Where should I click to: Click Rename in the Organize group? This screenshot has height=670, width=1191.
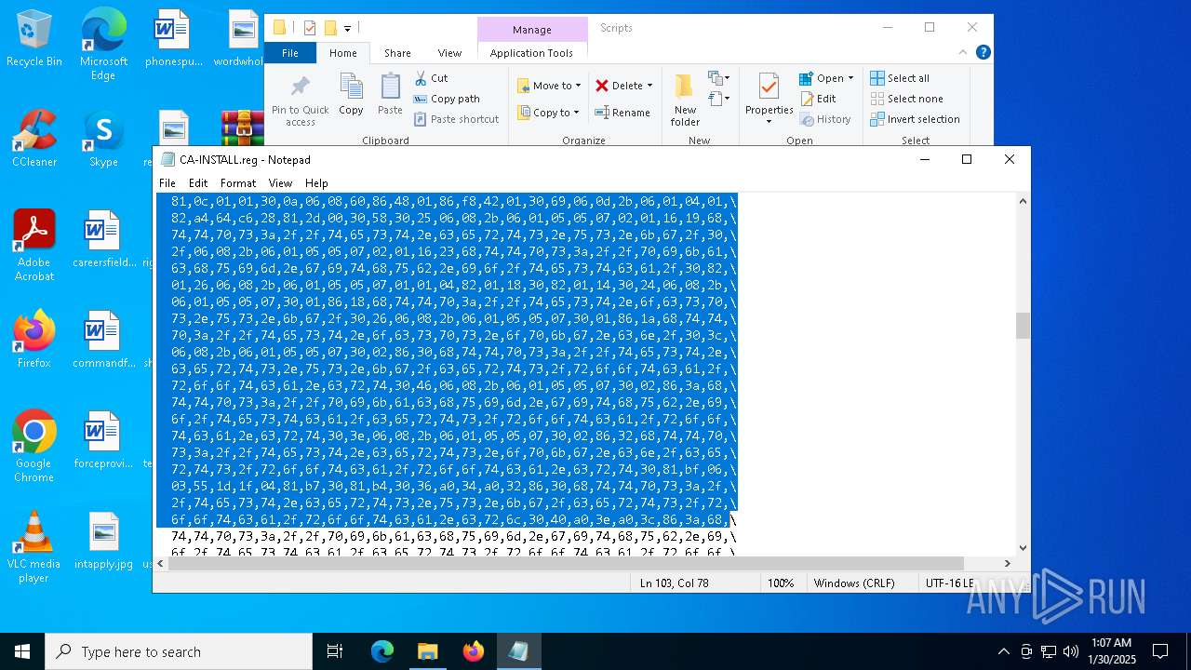pyautogui.click(x=622, y=113)
